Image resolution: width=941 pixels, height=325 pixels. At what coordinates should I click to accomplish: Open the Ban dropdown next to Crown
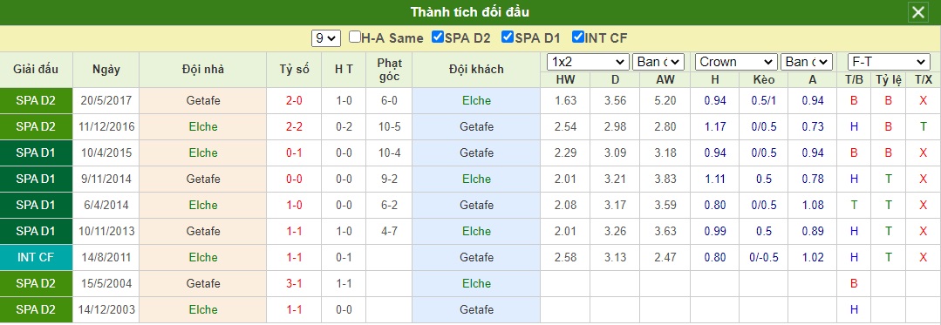[806, 62]
